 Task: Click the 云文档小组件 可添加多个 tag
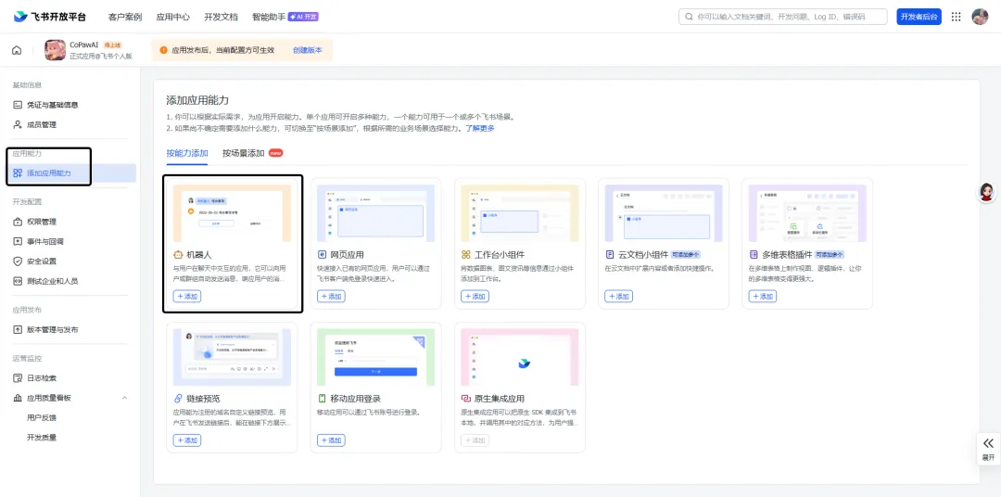pyautogui.click(x=684, y=254)
